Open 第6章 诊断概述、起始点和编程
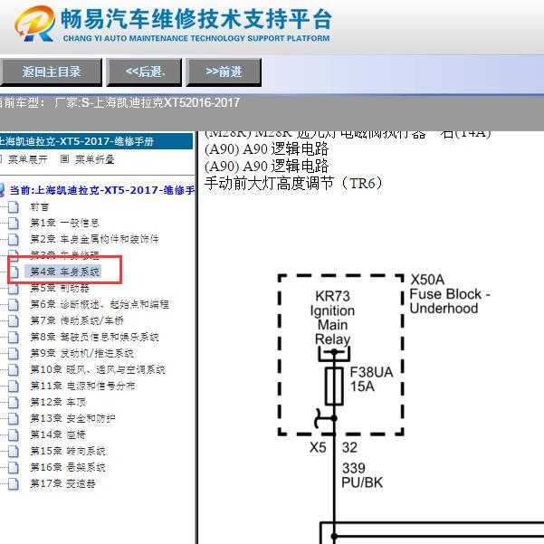This screenshot has height=544, width=544. point(100,304)
